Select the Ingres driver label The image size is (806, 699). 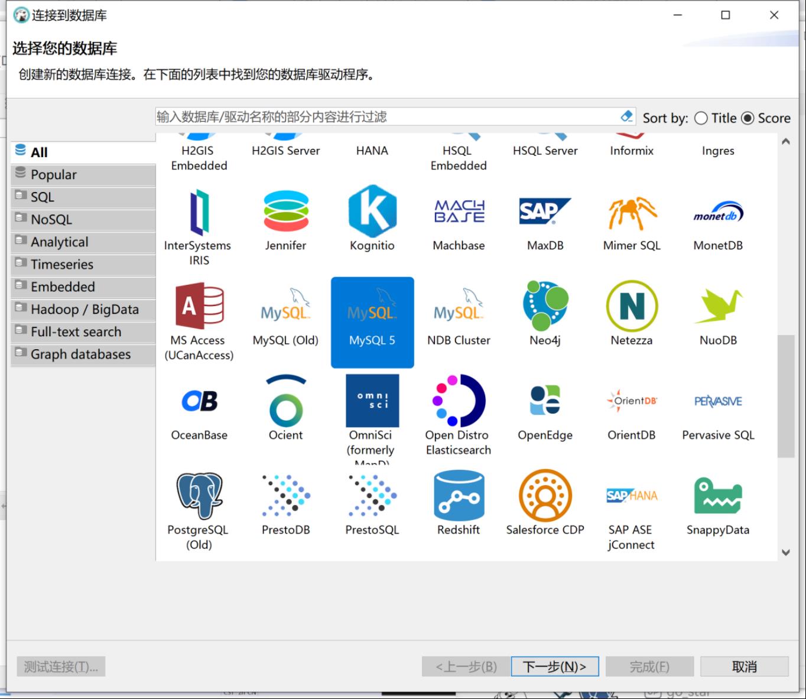pos(718,151)
